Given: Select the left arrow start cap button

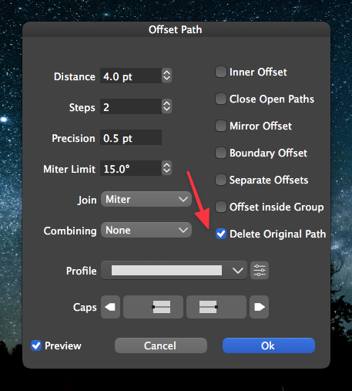Looking at the screenshot, I should [x=110, y=307].
